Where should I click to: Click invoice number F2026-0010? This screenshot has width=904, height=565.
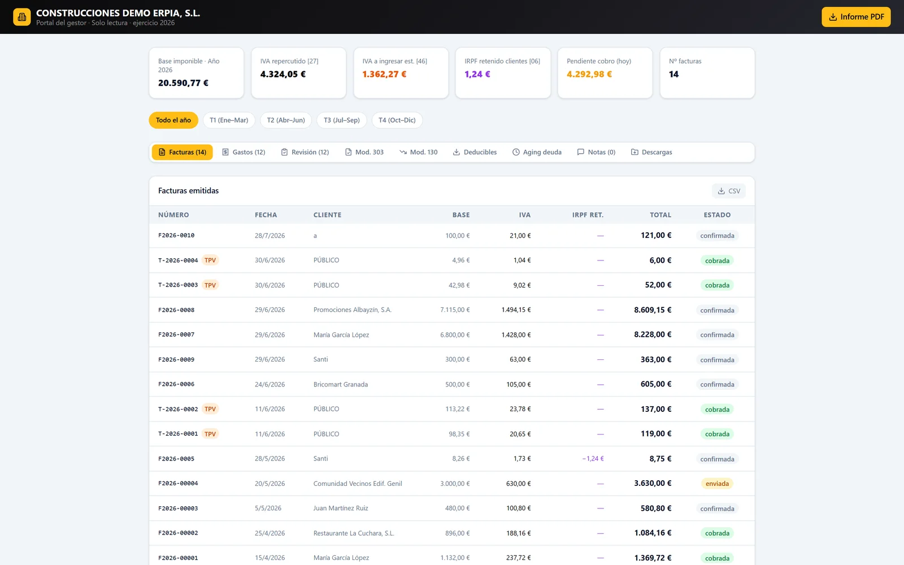[x=176, y=236]
